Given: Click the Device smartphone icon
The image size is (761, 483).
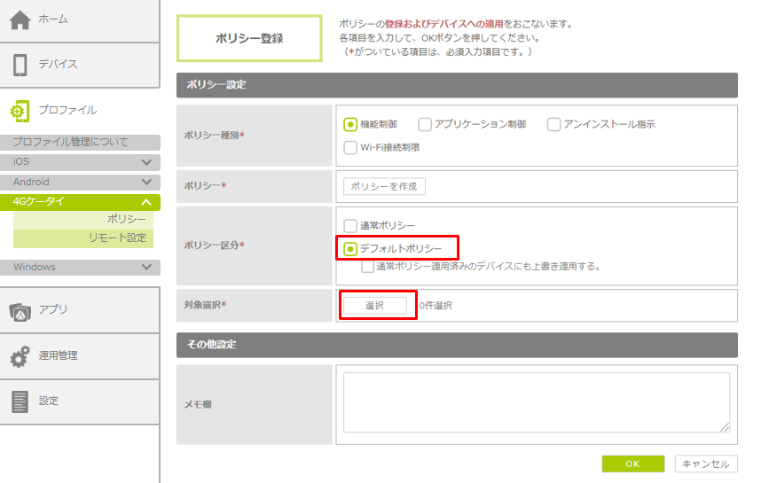Looking at the screenshot, I should click(20, 65).
